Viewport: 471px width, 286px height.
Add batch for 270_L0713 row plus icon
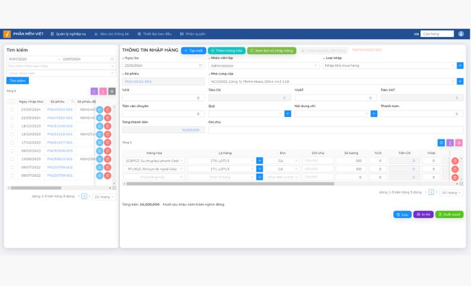tap(259, 161)
